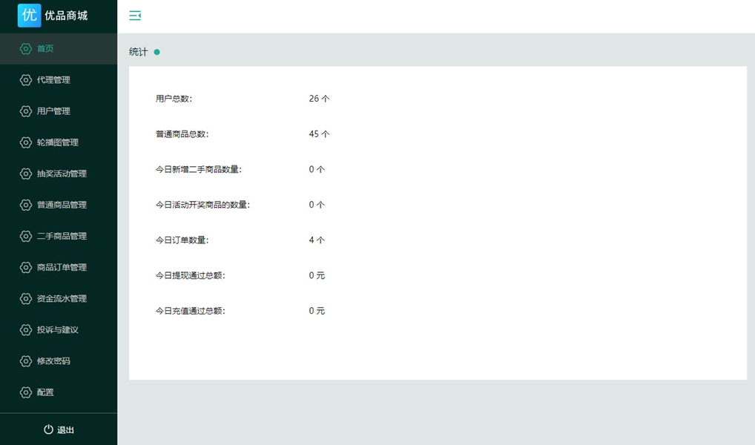
Task: Click the 用户总数 value 26 个
Action: [x=319, y=99]
